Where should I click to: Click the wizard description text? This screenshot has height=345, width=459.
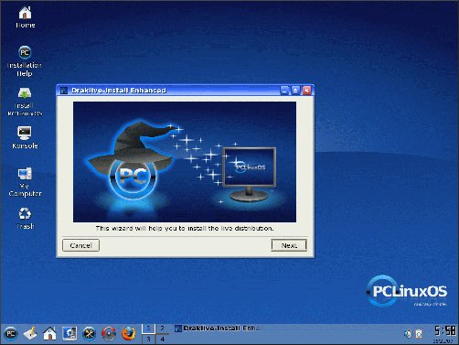click(x=185, y=228)
